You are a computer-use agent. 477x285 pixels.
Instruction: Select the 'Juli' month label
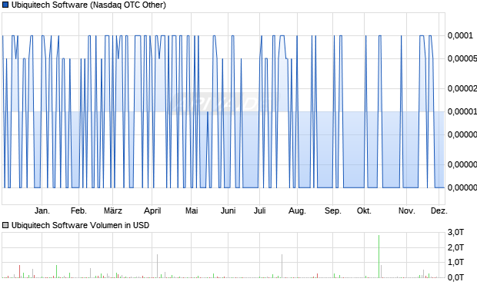(260, 210)
